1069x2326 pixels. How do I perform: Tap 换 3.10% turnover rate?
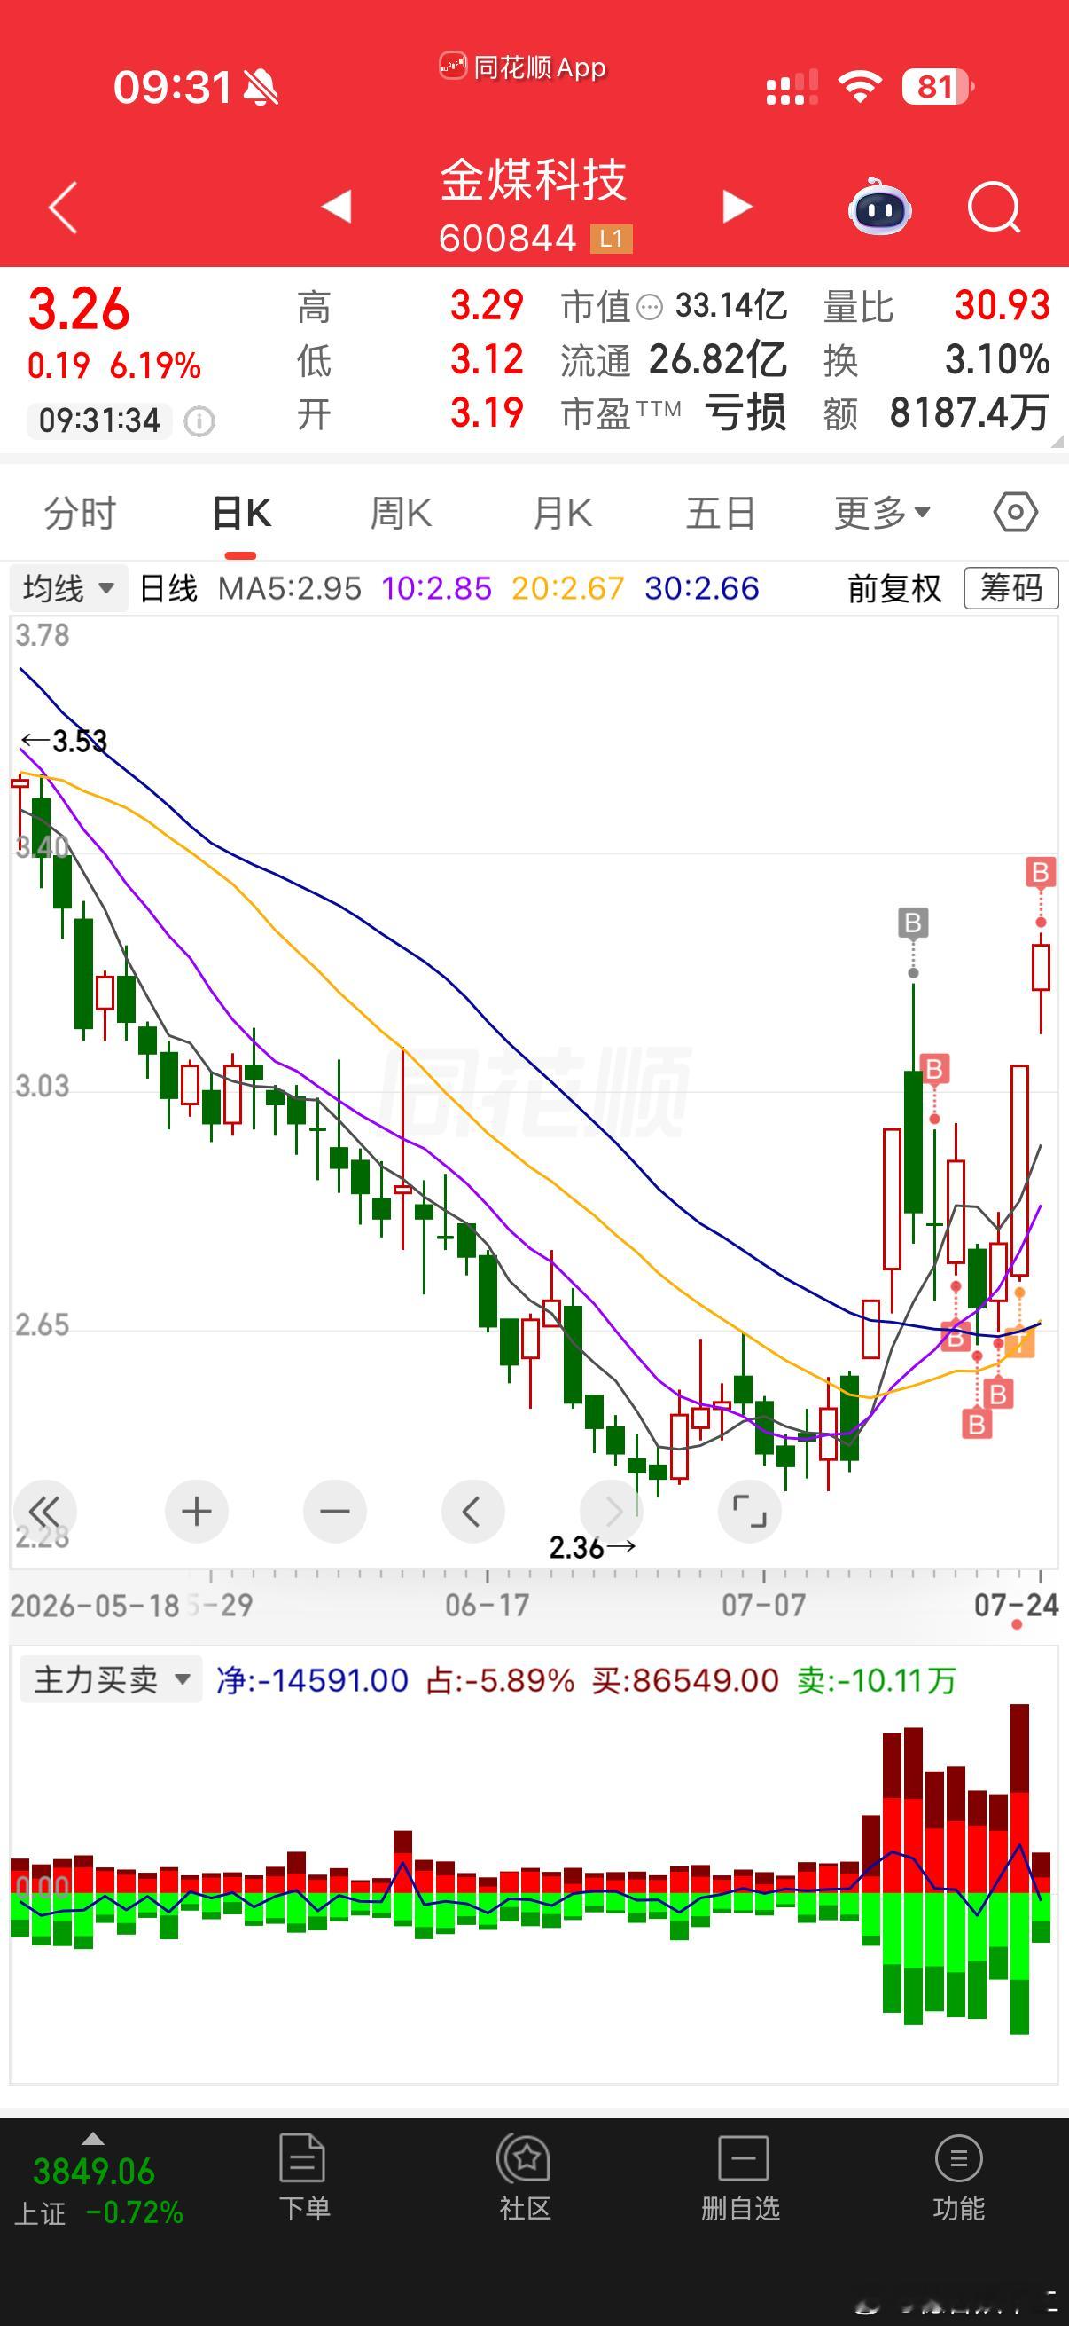click(x=997, y=360)
